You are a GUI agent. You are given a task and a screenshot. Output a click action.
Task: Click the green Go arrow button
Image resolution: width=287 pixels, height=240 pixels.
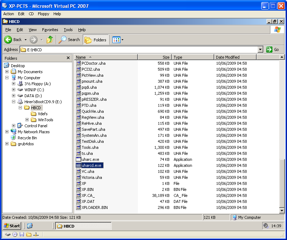pos(269,49)
